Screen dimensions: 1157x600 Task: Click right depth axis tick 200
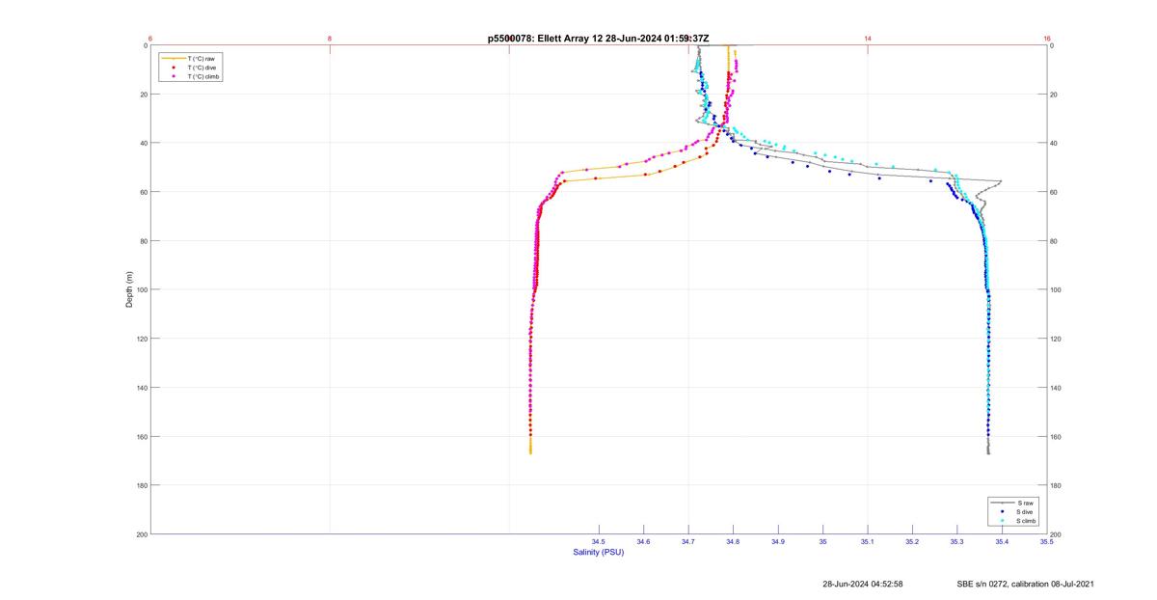1056,534
